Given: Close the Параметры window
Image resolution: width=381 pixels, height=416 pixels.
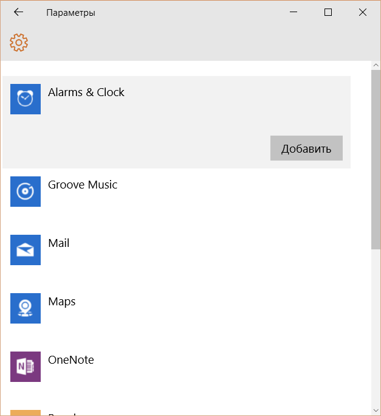Looking at the screenshot, I should click(362, 12).
